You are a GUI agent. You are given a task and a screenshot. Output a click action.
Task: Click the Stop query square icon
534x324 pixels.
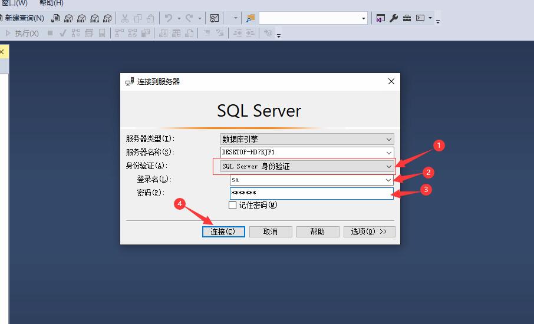tap(50, 33)
